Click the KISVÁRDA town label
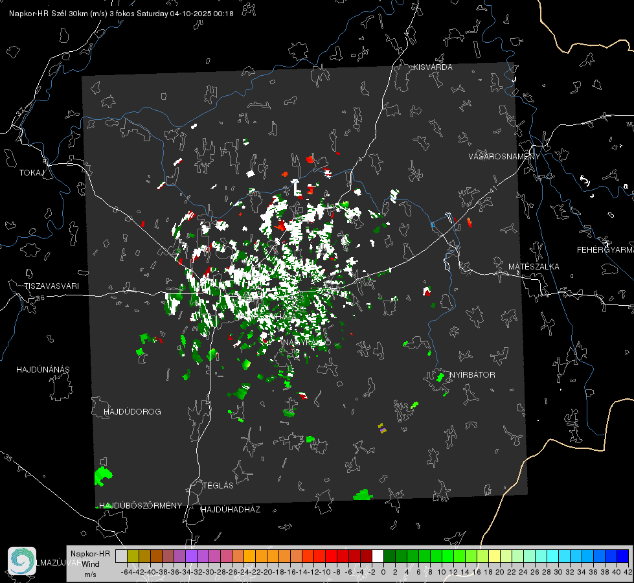Image resolution: width=634 pixels, height=583 pixels. (x=433, y=67)
